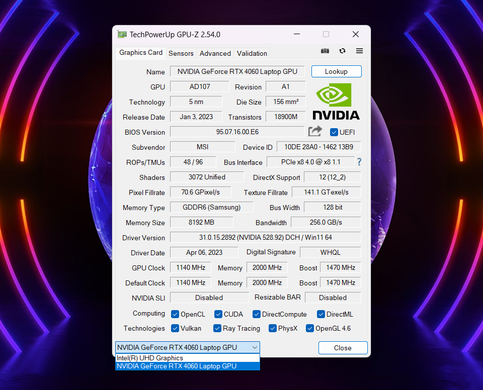Click the Transistors value 18900M
The width and height of the screenshot is (483, 390).
coord(286,117)
